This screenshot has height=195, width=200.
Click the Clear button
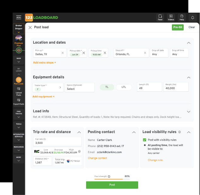point(191,27)
